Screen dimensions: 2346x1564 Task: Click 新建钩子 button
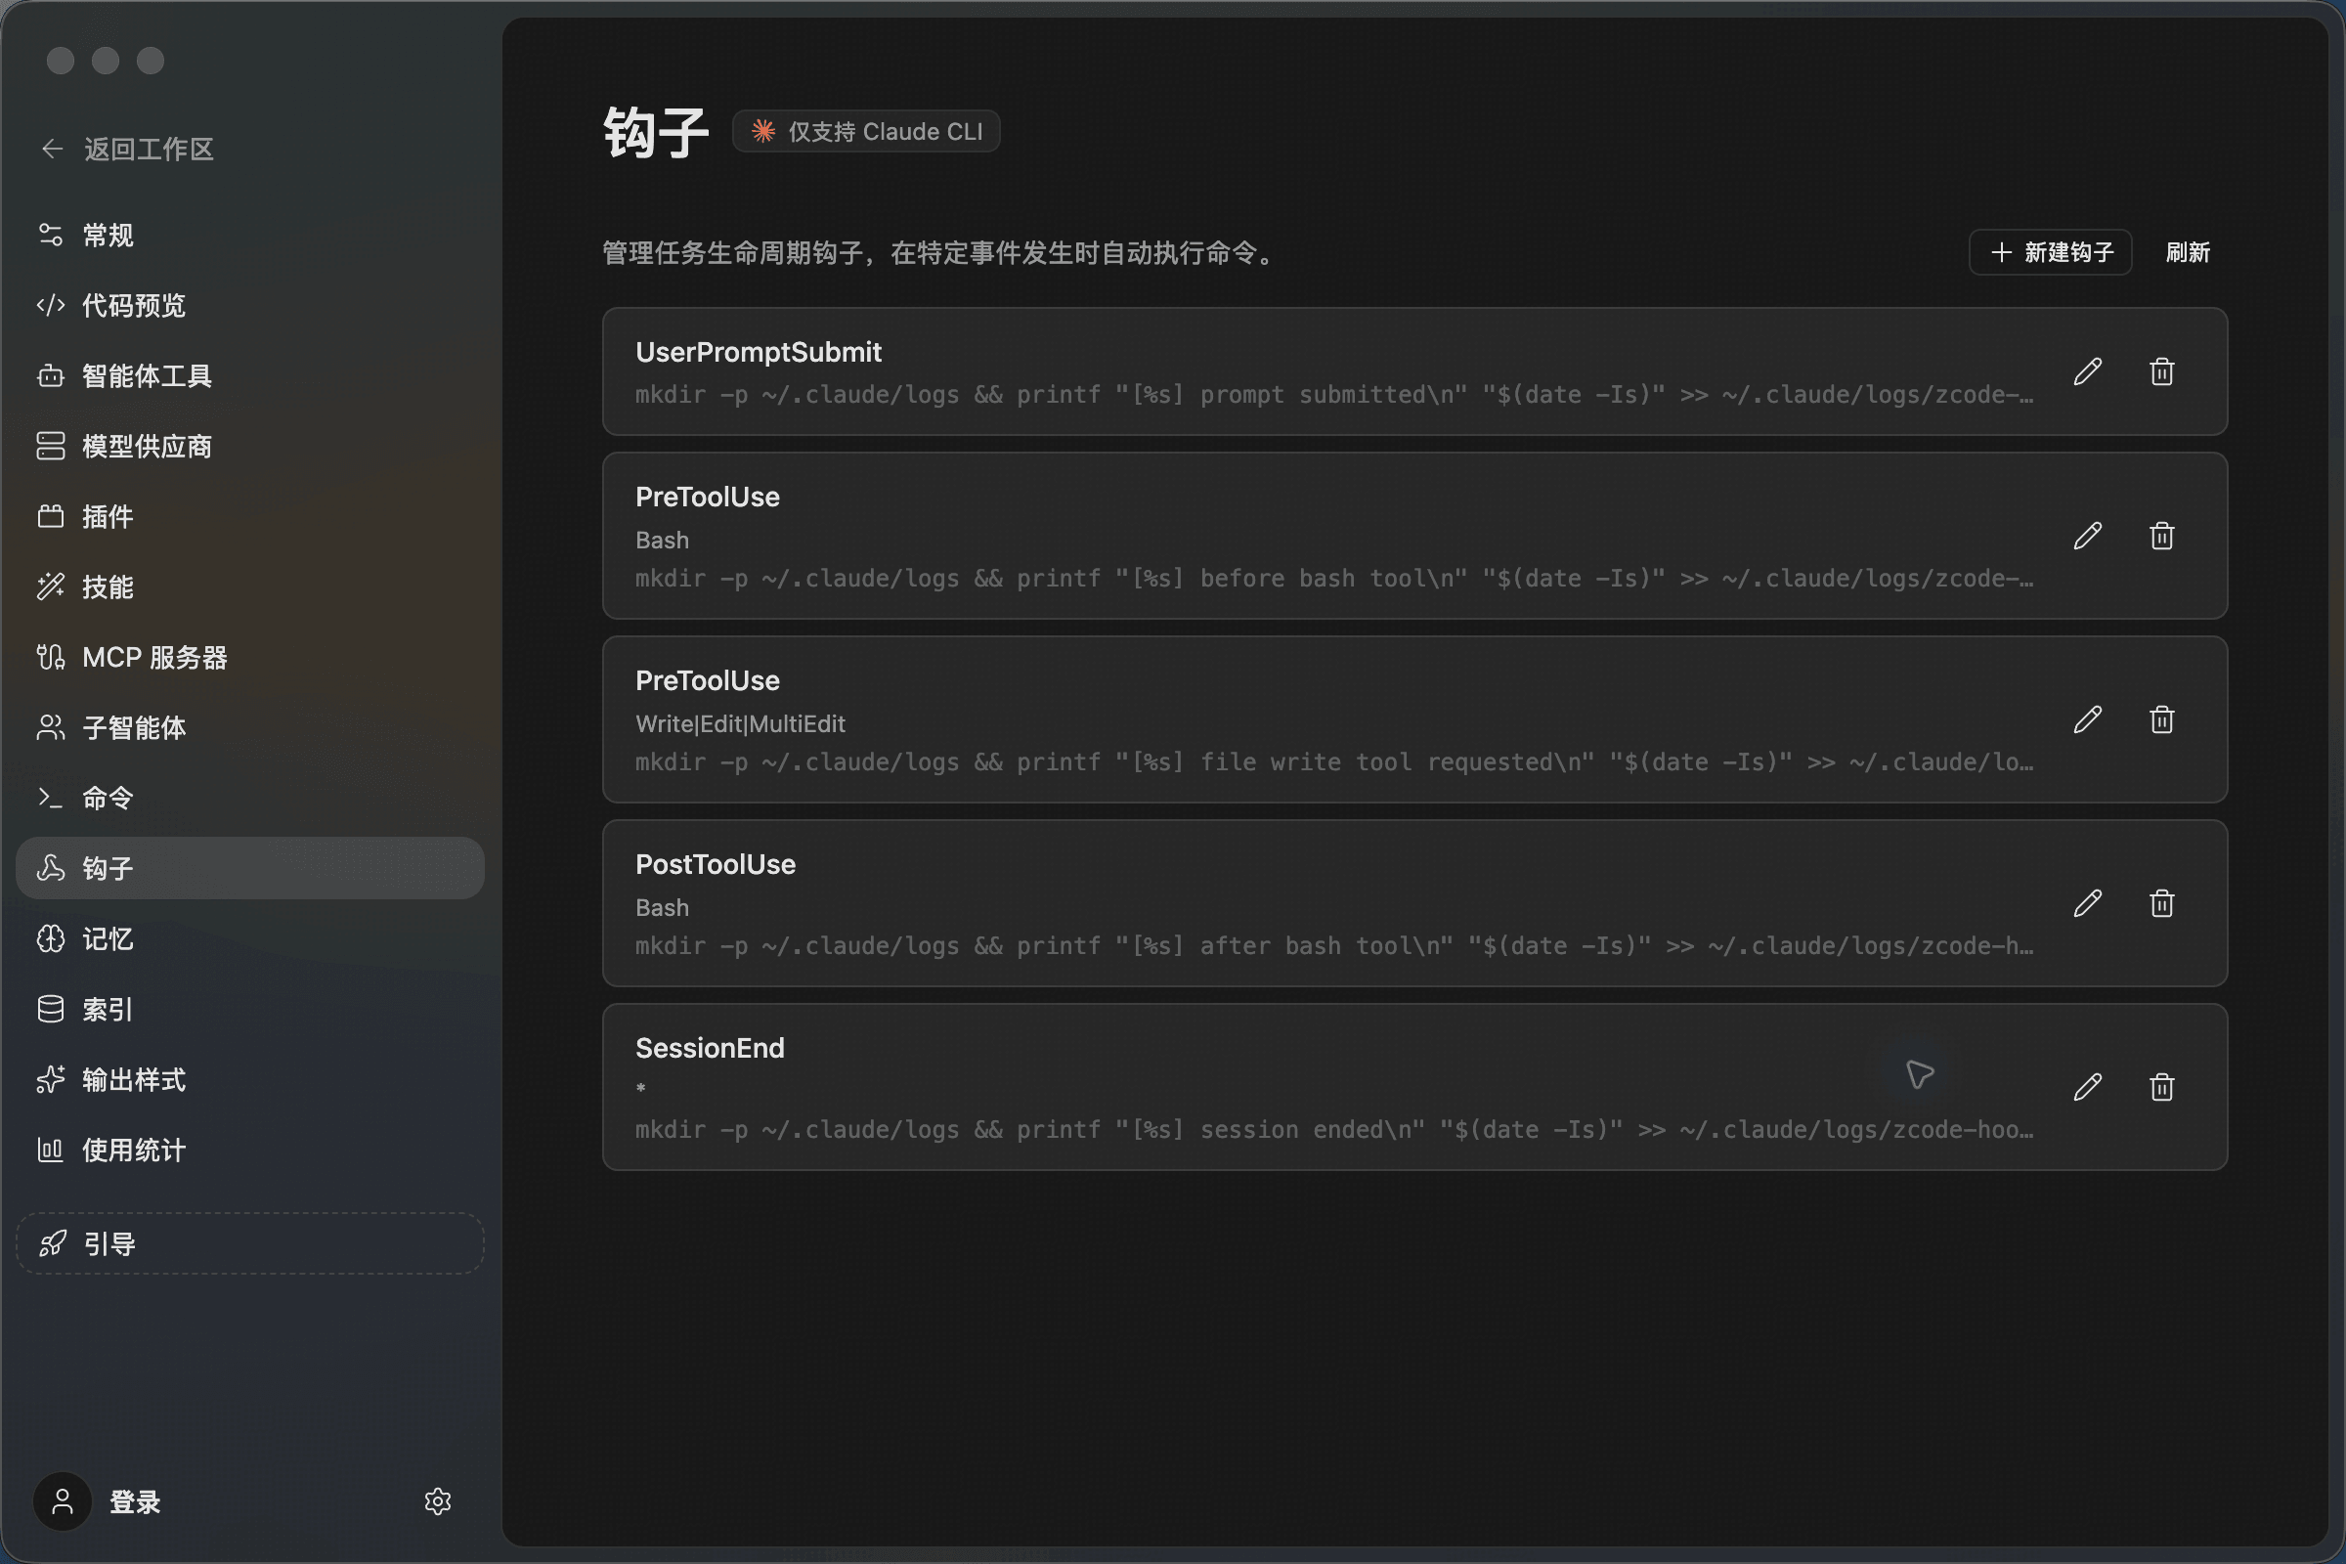coord(2050,252)
